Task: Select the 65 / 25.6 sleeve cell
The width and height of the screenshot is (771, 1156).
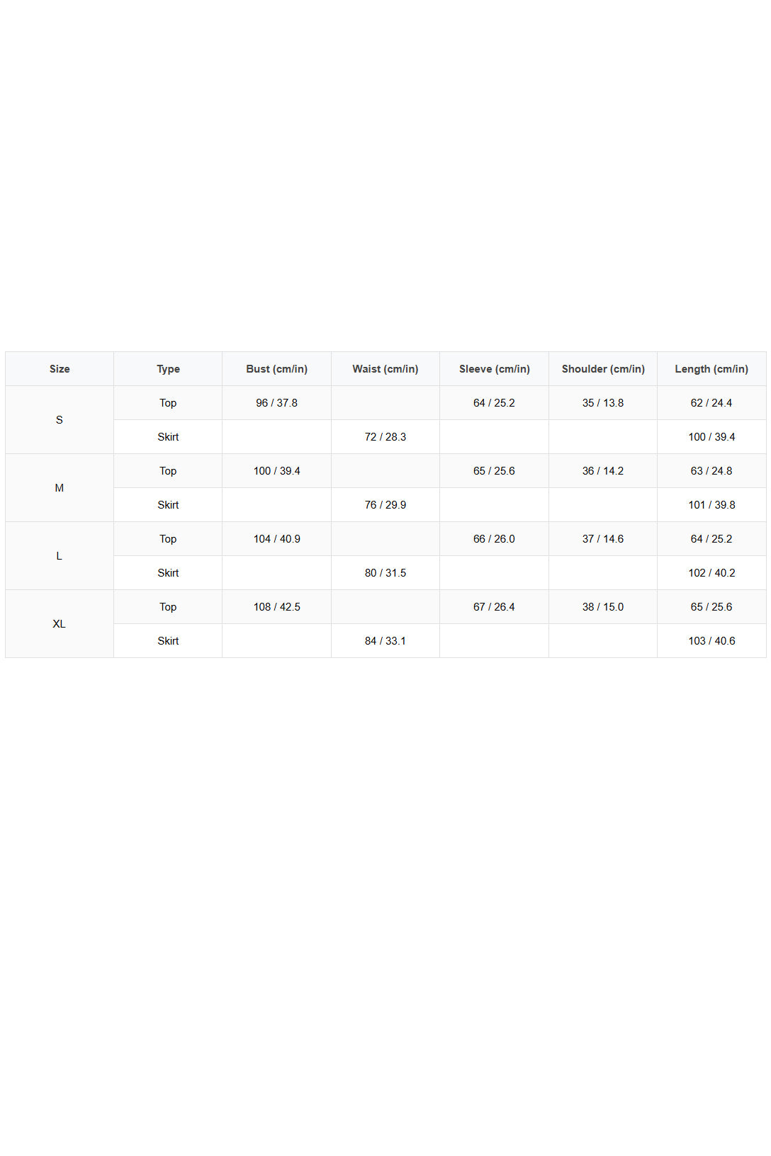Action: [x=495, y=471]
